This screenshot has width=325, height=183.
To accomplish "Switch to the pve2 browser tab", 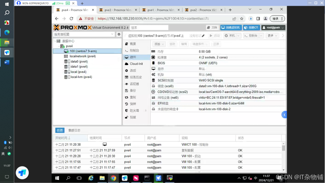I will point(204,10).
